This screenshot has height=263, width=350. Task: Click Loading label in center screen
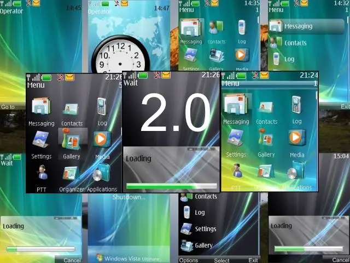coord(138,158)
